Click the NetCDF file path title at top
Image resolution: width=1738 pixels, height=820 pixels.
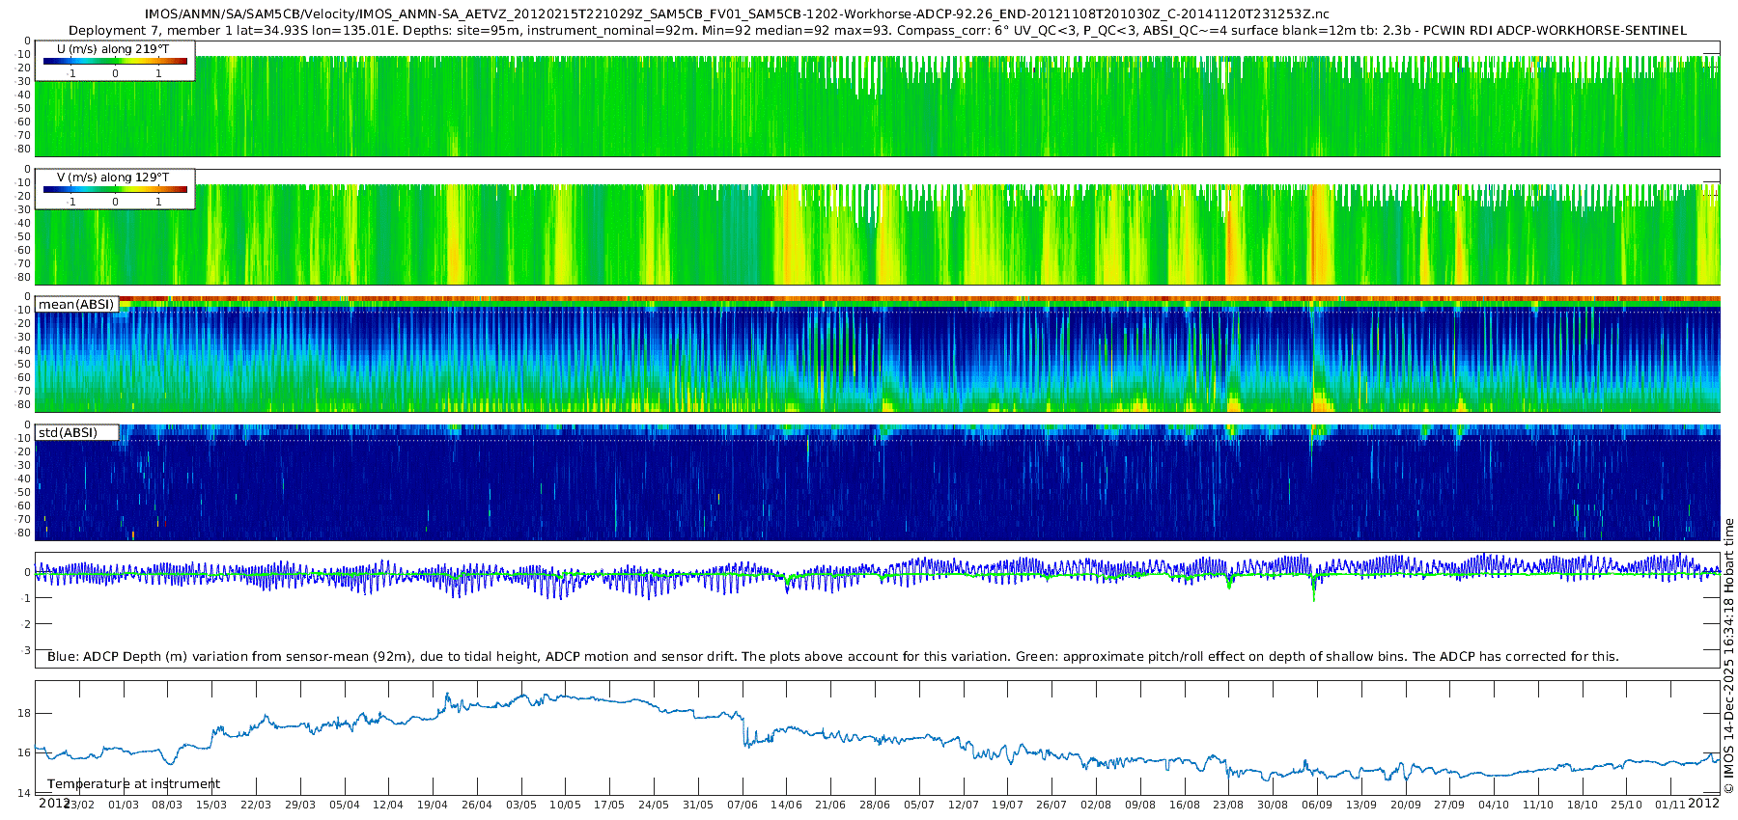tap(736, 14)
